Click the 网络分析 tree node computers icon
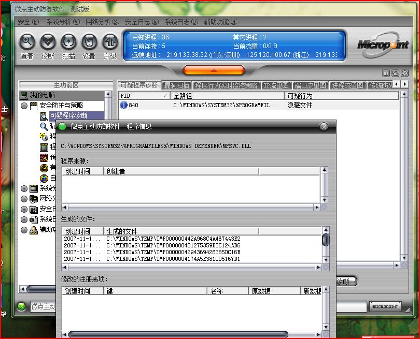The image size is (420, 339). (x=34, y=199)
